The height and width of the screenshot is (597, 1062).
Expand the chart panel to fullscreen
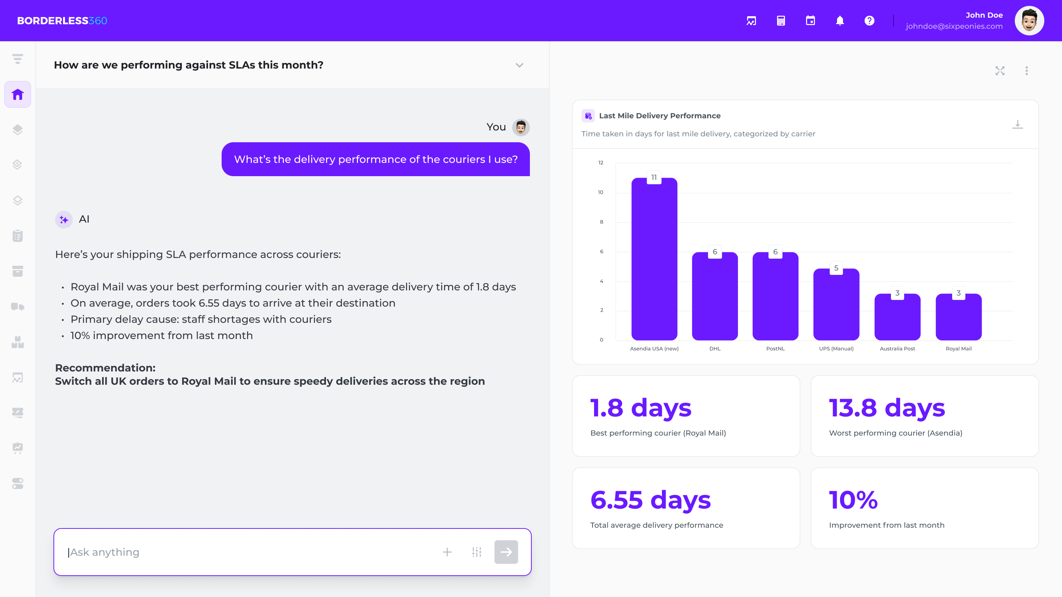[1000, 71]
